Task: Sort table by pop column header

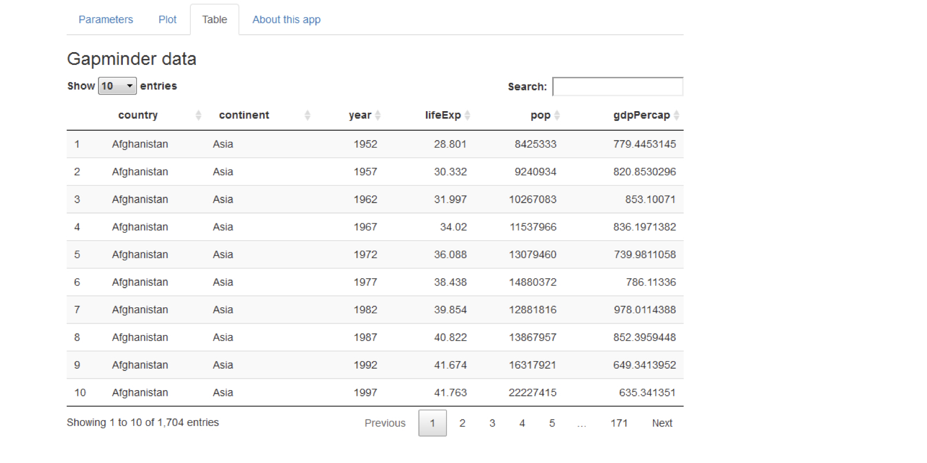Action: (541, 115)
